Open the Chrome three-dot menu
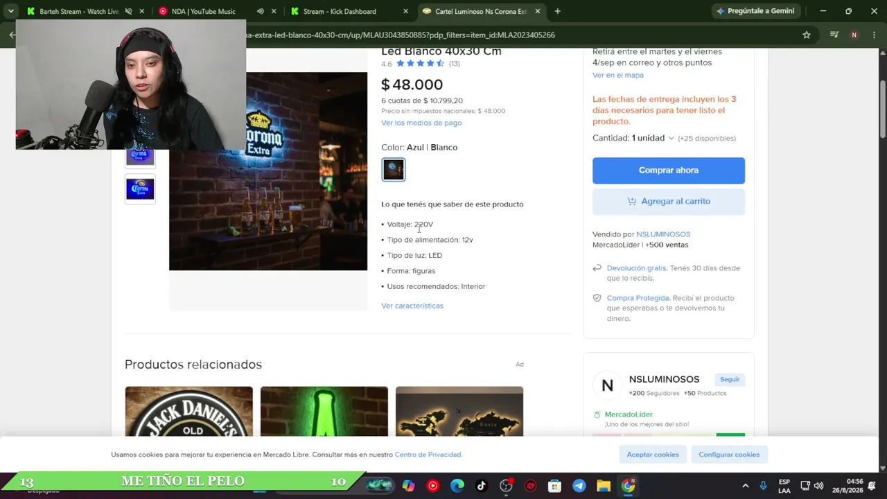 [874, 35]
